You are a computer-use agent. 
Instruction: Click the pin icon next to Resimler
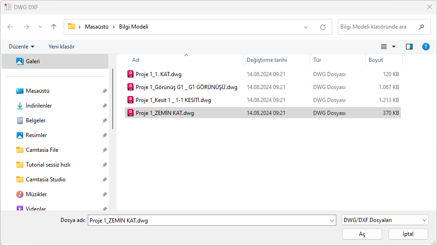(x=104, y=135)
